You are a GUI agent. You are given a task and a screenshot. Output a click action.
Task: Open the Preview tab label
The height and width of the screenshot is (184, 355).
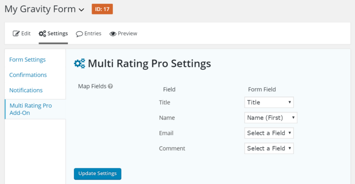pyautogui.click(x=128, y=33)
